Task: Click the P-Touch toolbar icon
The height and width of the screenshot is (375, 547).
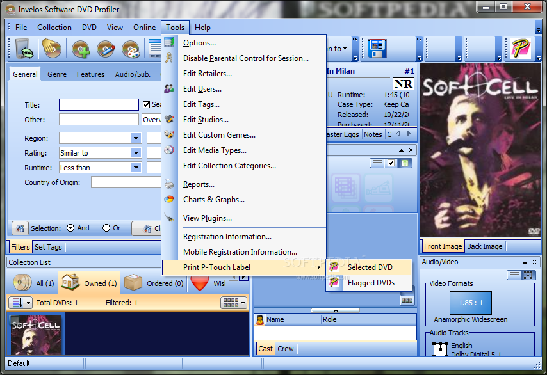Action: (x=521, y=49)
